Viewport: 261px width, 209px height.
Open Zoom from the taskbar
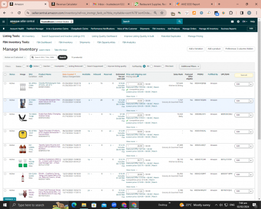[x=114, y=205]
